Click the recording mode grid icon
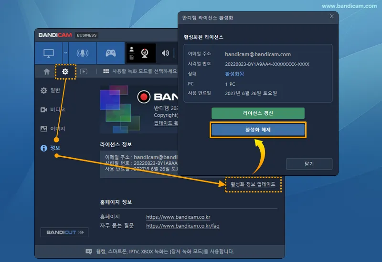Screen dimensions: 382x262 106,71
